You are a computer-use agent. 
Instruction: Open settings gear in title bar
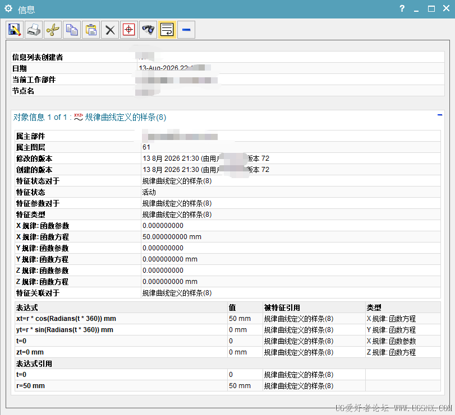pos(8,9)
